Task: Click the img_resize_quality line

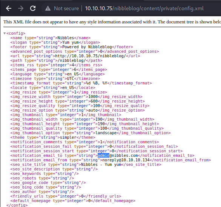Action: point(80,106)
